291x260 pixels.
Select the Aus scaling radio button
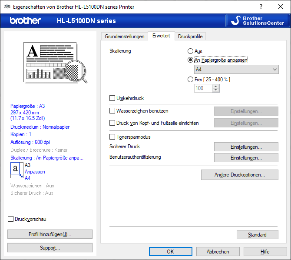(190, 51)
